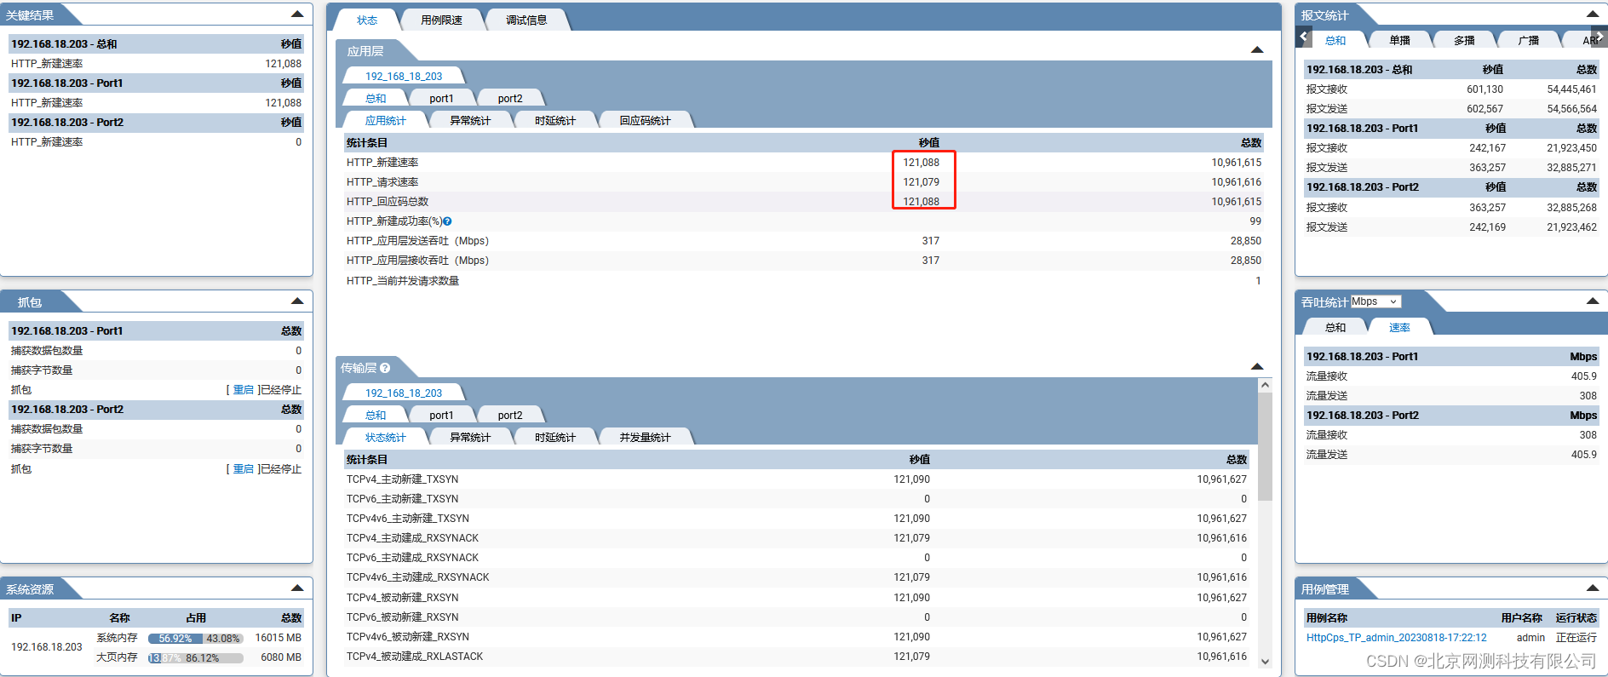1608x677 pixels.
Task: Switch to the 用例限速 tab
Action: pos(441,20)
